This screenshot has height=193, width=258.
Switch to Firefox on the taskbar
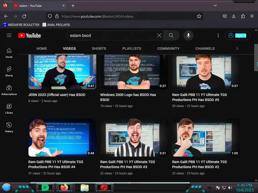[x=64, y=187]
